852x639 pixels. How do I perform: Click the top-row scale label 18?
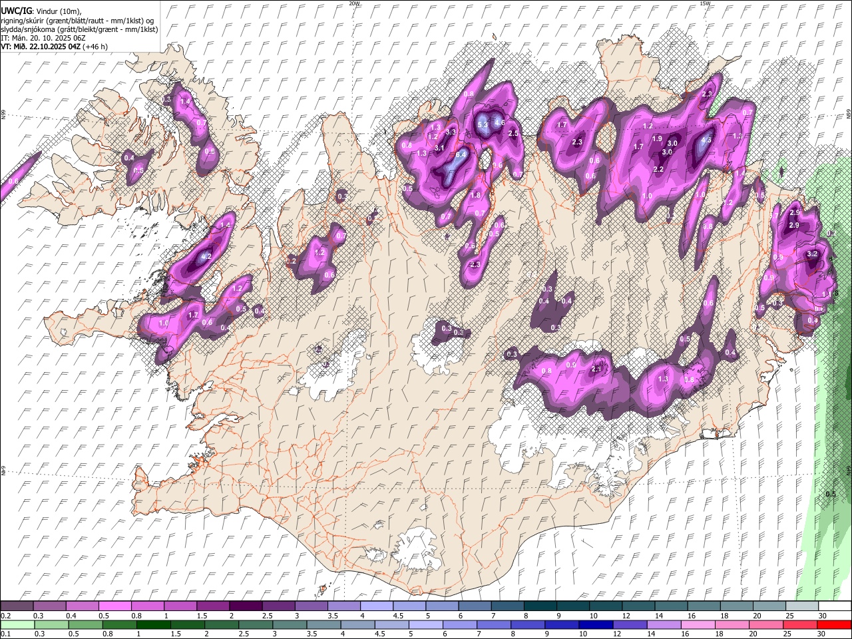point(724,616)
